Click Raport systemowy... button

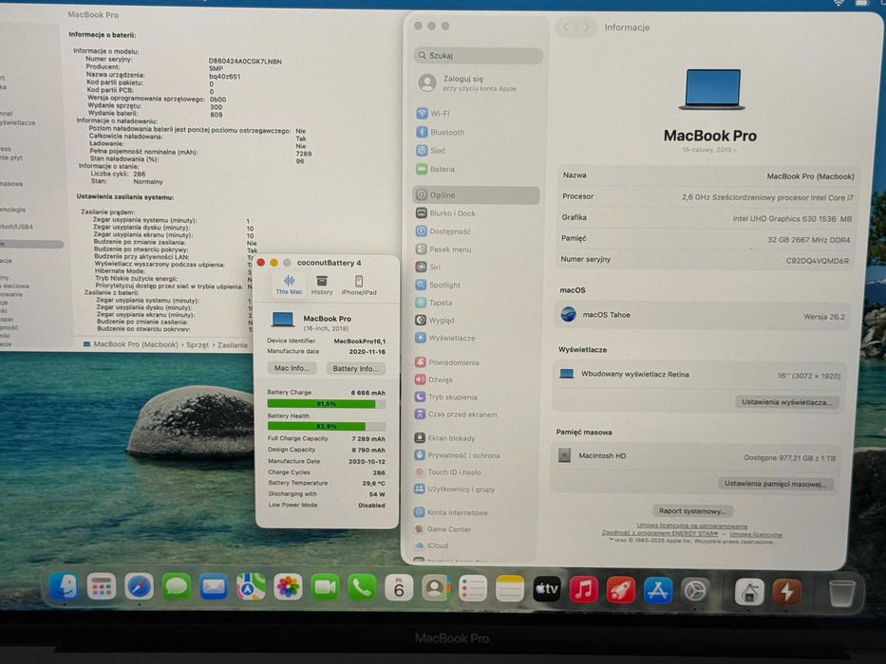[692, 511]
